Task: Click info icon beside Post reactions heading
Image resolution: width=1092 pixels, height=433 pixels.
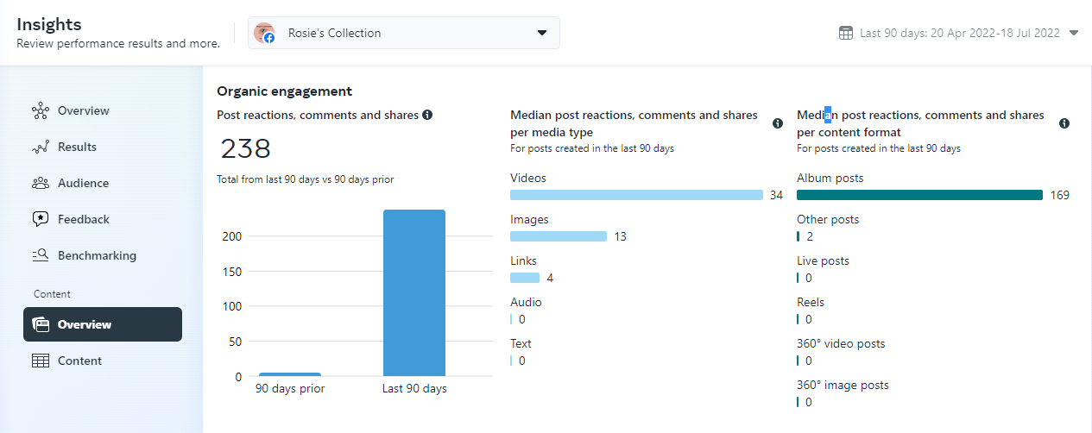Action: [x=427, y=115]
